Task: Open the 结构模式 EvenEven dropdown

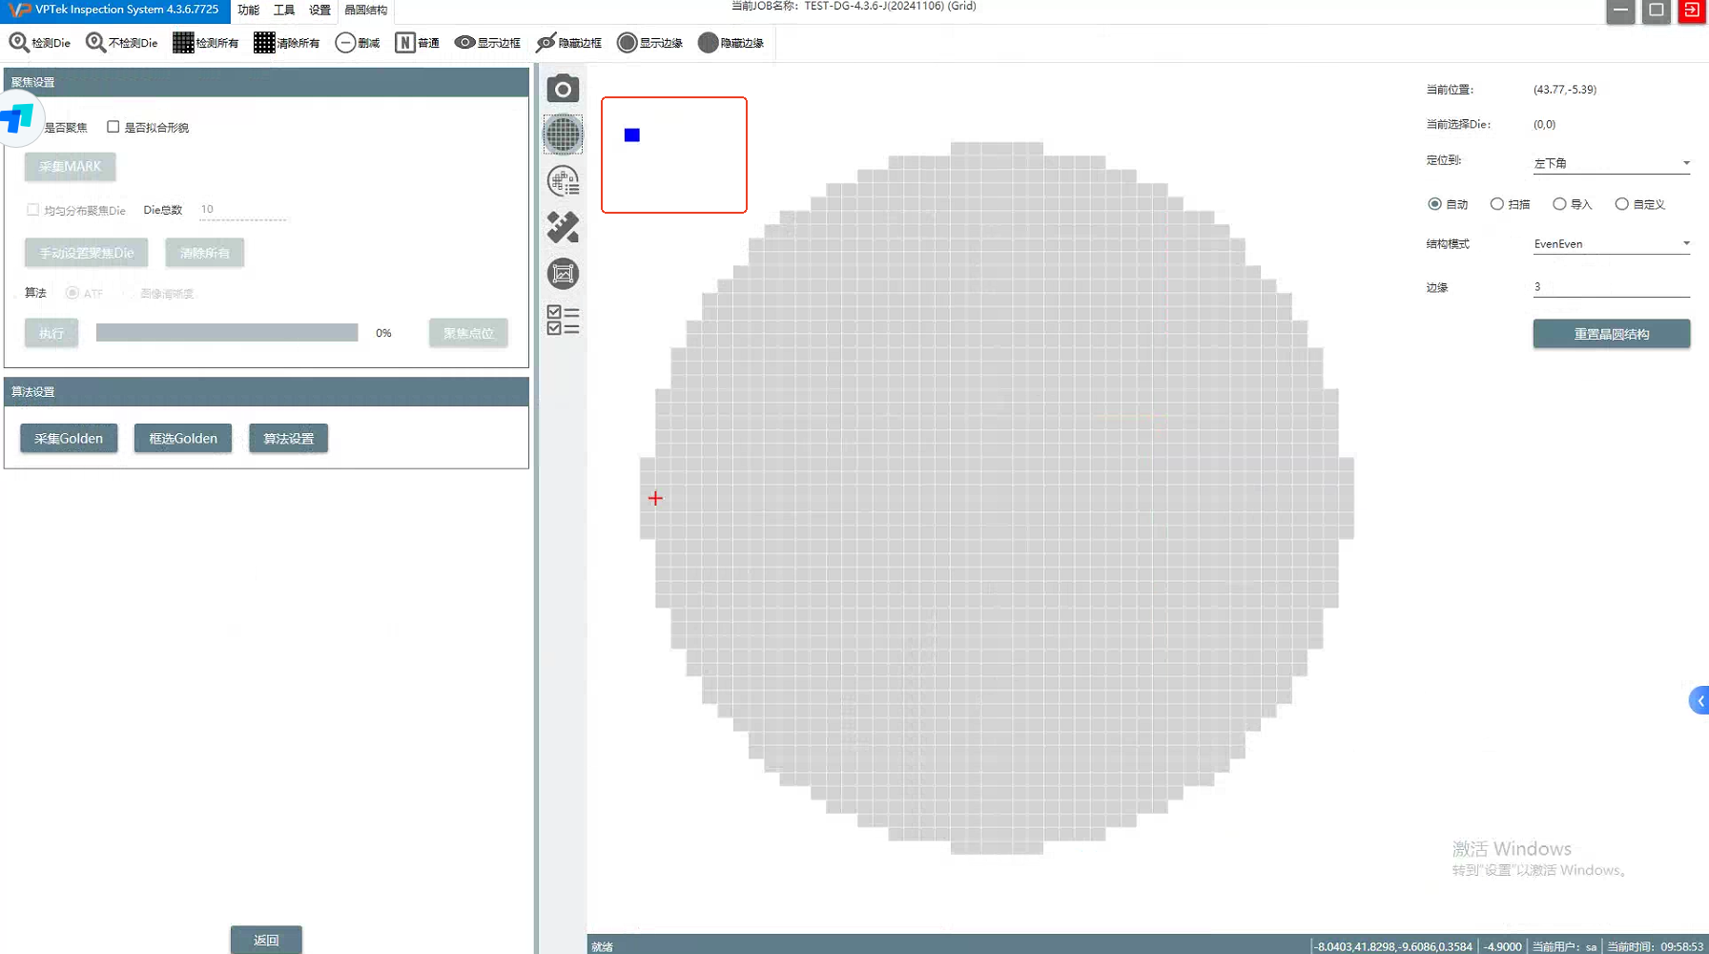Action: point(1611,244)
